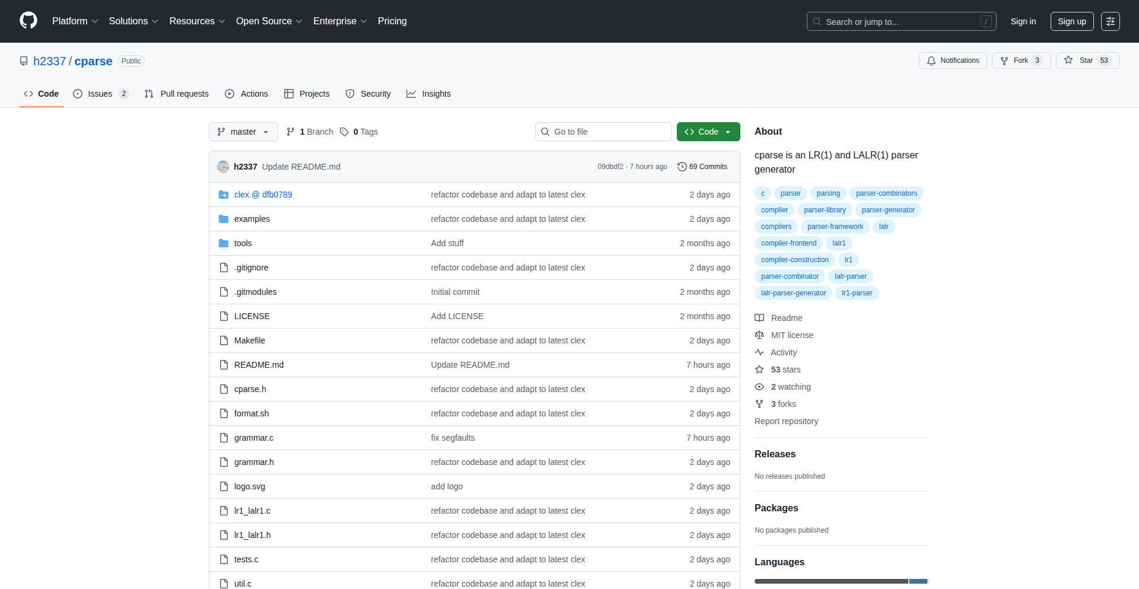Click the 09dbdf2 commit hash
This screenshot has width=1139, height=589.
[610, 167]
